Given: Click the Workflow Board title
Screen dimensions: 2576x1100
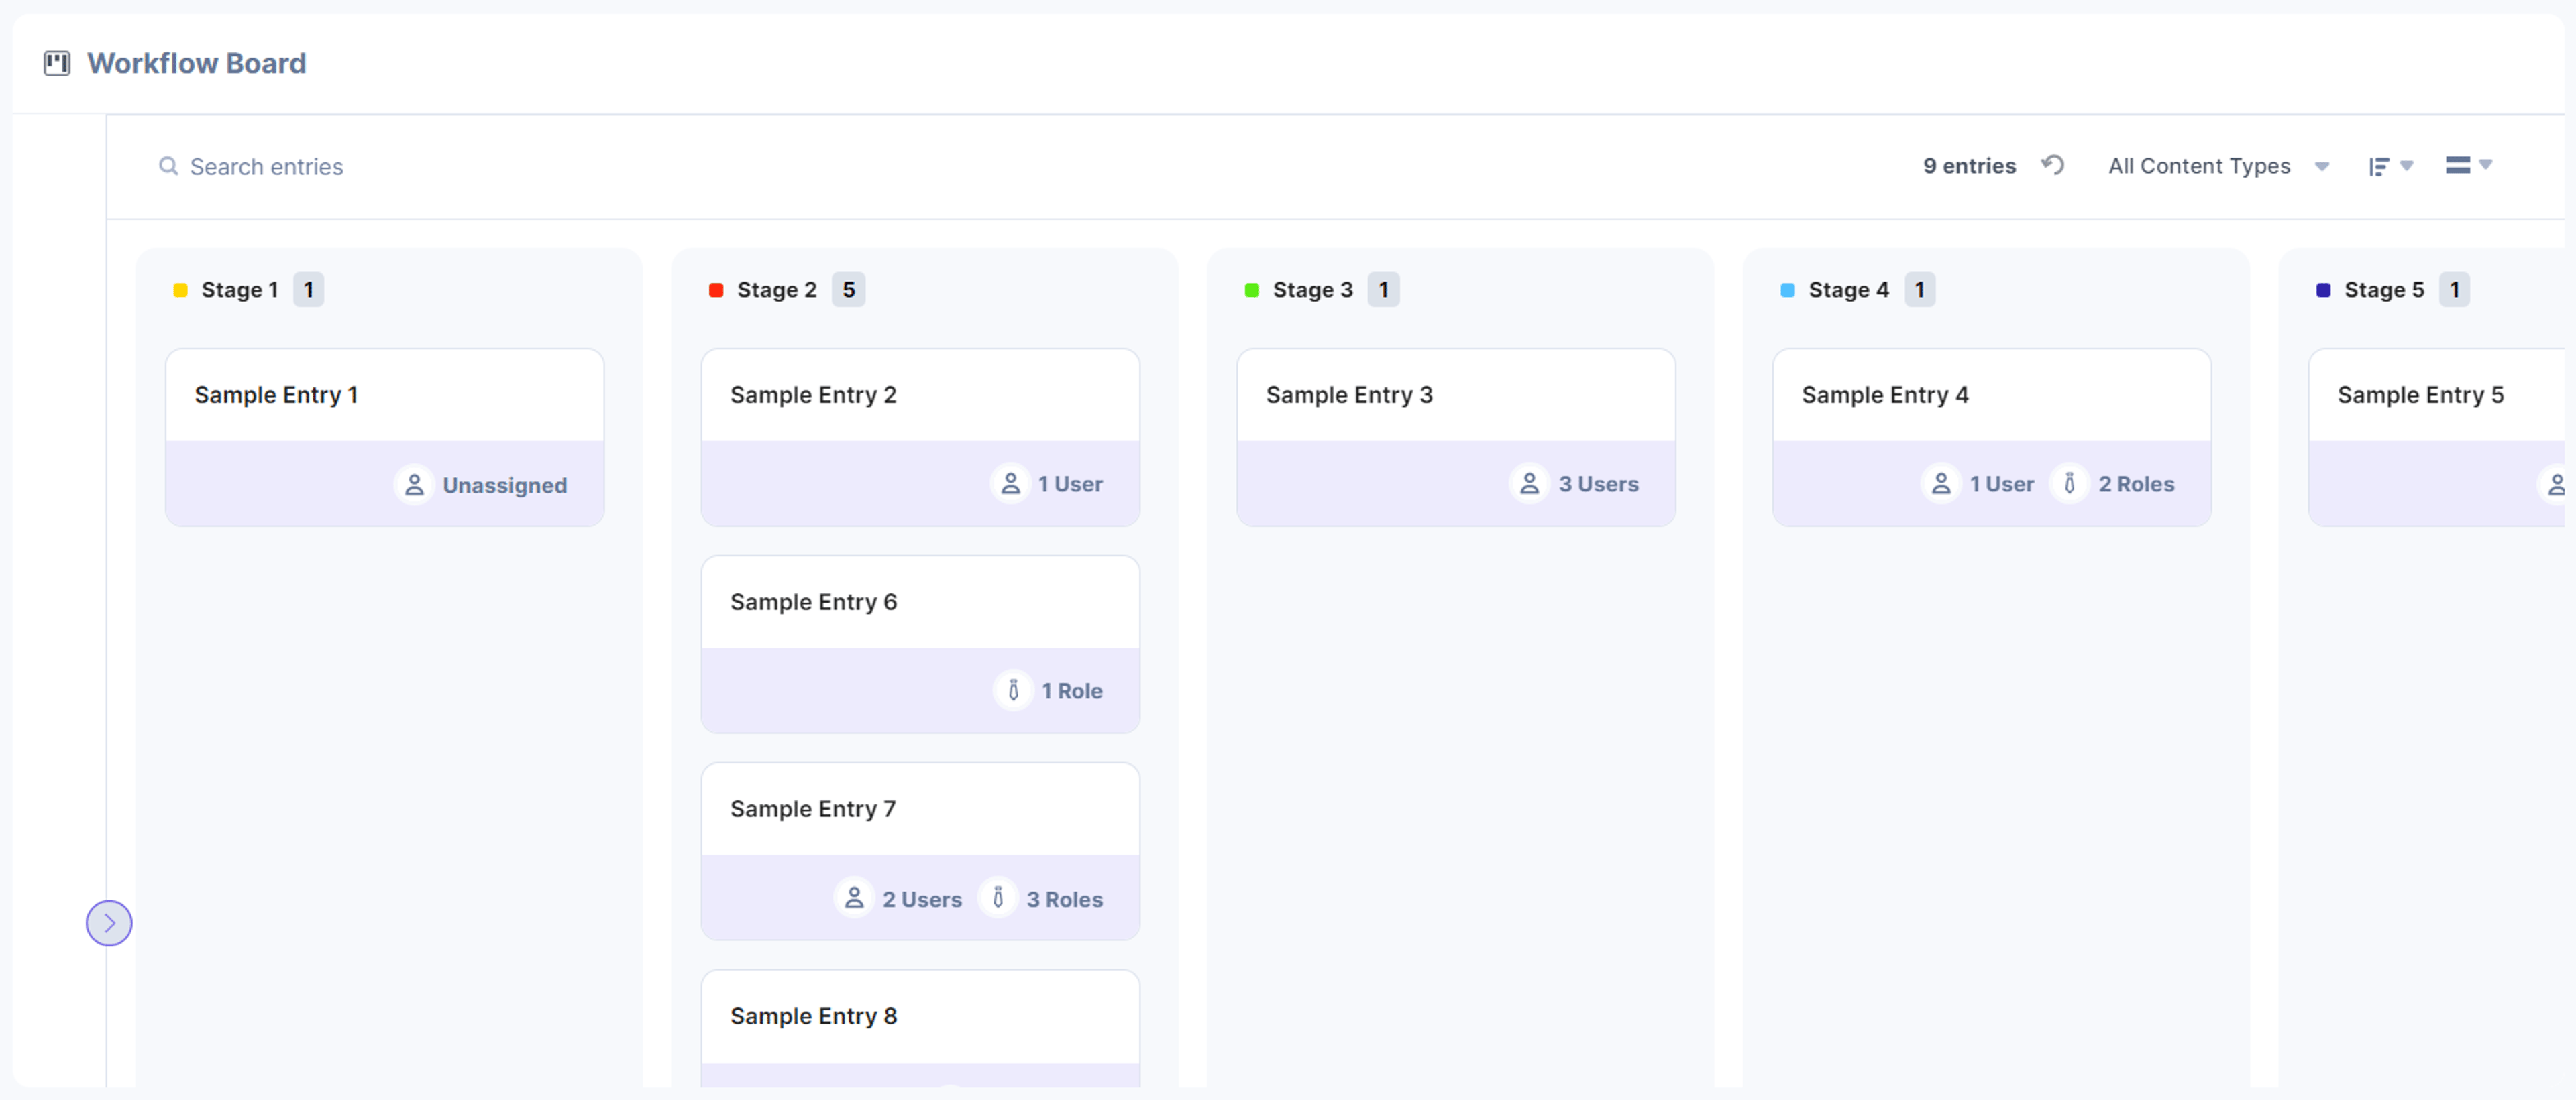Looking at the screenshot, I should pyautogui.click(x=196, y=63).
